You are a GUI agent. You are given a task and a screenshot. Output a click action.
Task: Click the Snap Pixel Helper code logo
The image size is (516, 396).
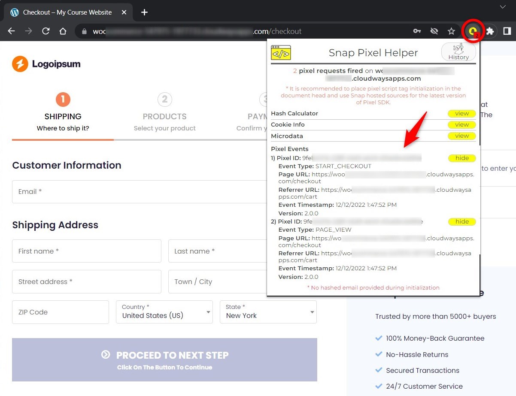pos(281,53)
